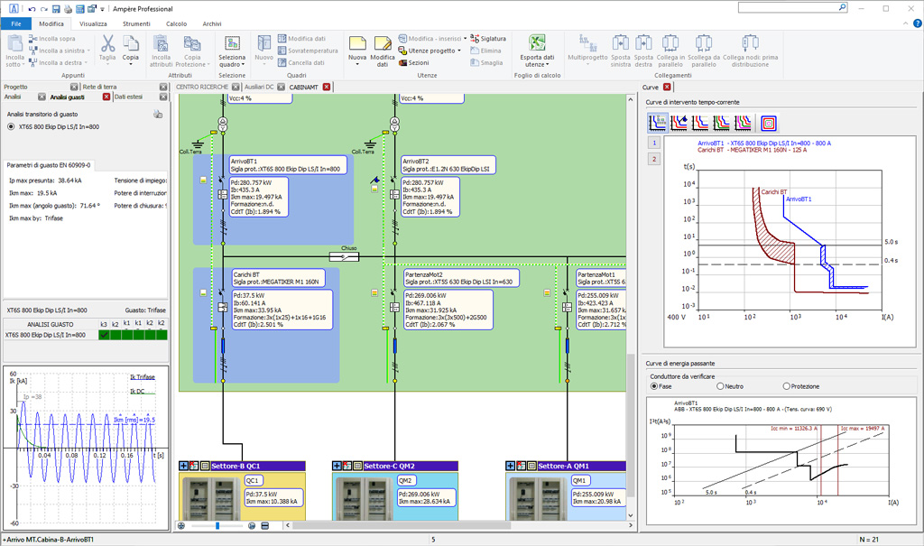Open Esporta dati utenze dropdown arrow
Viewport: 924px width, 546px height.
(548, 64)
